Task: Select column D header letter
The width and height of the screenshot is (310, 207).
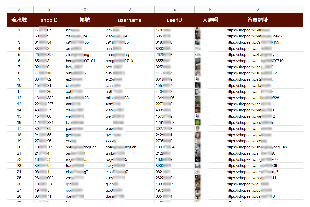Action: 130,10
